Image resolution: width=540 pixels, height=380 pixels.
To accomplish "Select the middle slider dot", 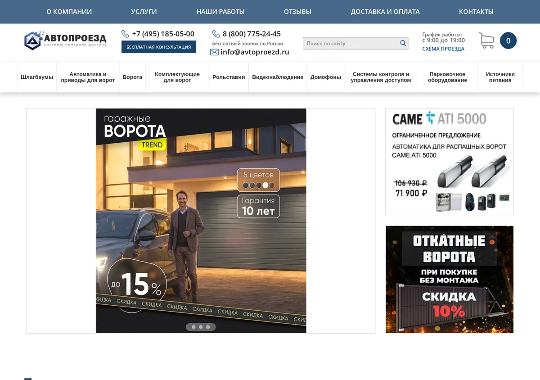I will [x=201, y=327].
